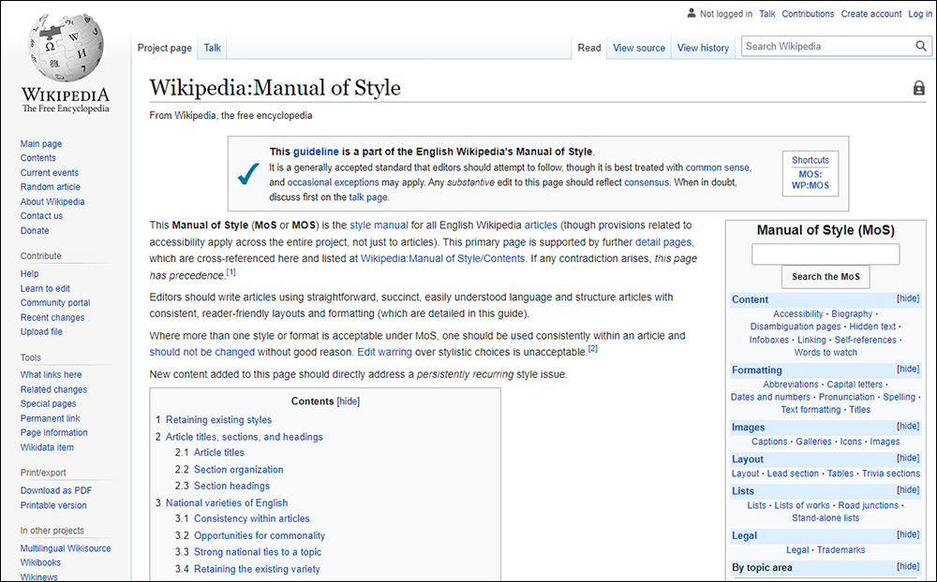Open Accessibility in MoS sidebar
The image size is (937, 582).
click(x=797, y=313)
